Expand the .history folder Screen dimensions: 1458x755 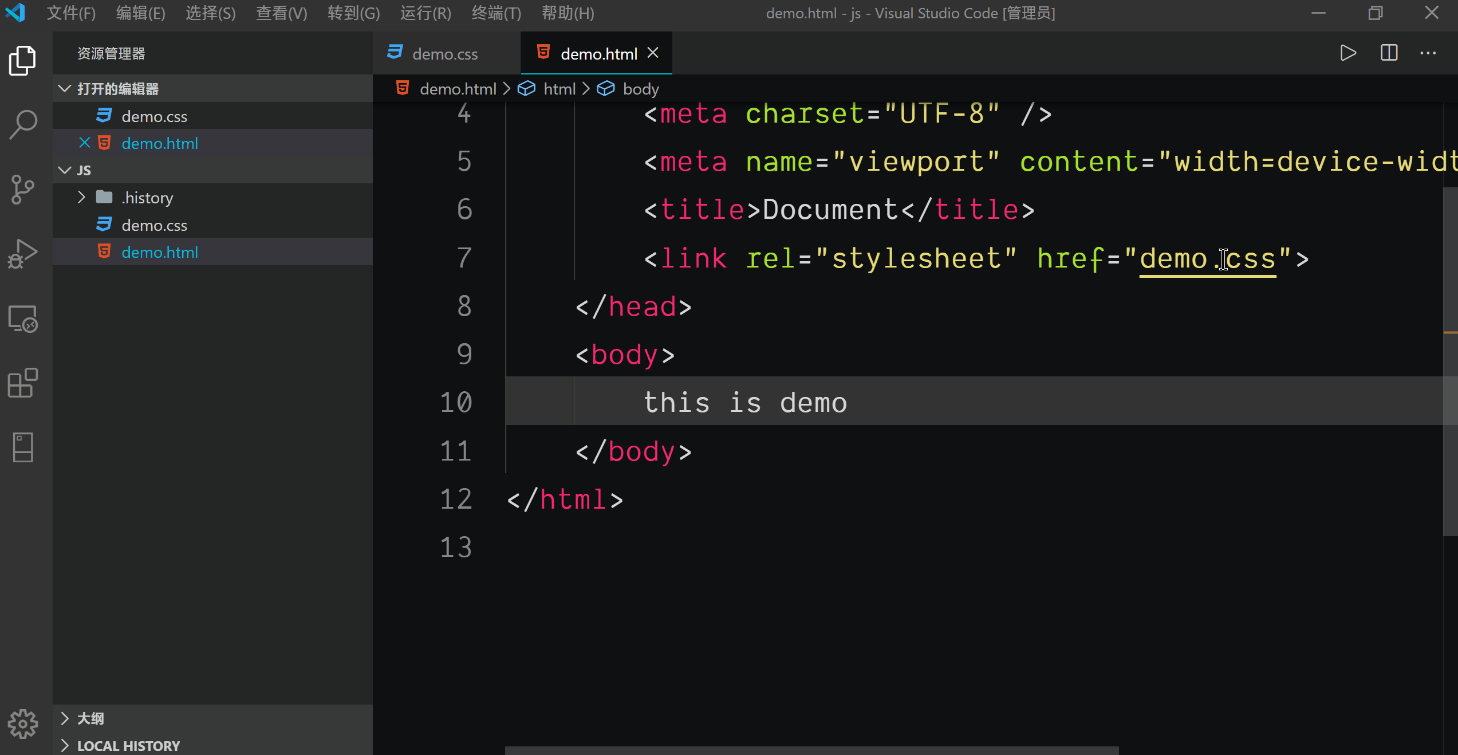click(81, 198)
